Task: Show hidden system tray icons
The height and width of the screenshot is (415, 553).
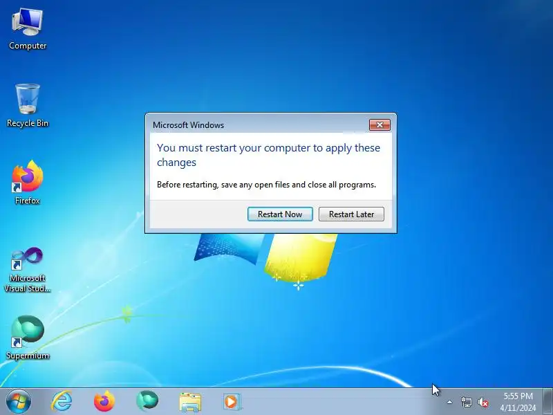Action: tap(450, 402)
